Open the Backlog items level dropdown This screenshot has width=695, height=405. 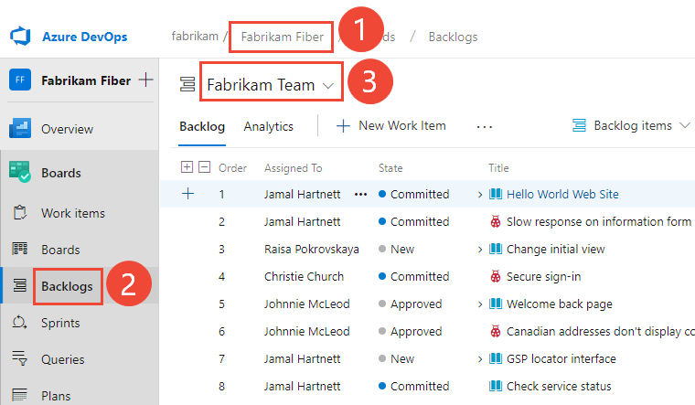[631, 126]
